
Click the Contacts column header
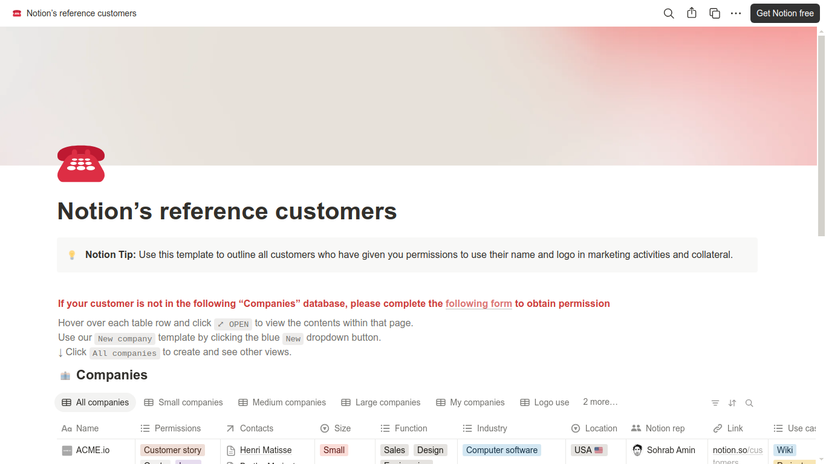click(x=268, y=428)
